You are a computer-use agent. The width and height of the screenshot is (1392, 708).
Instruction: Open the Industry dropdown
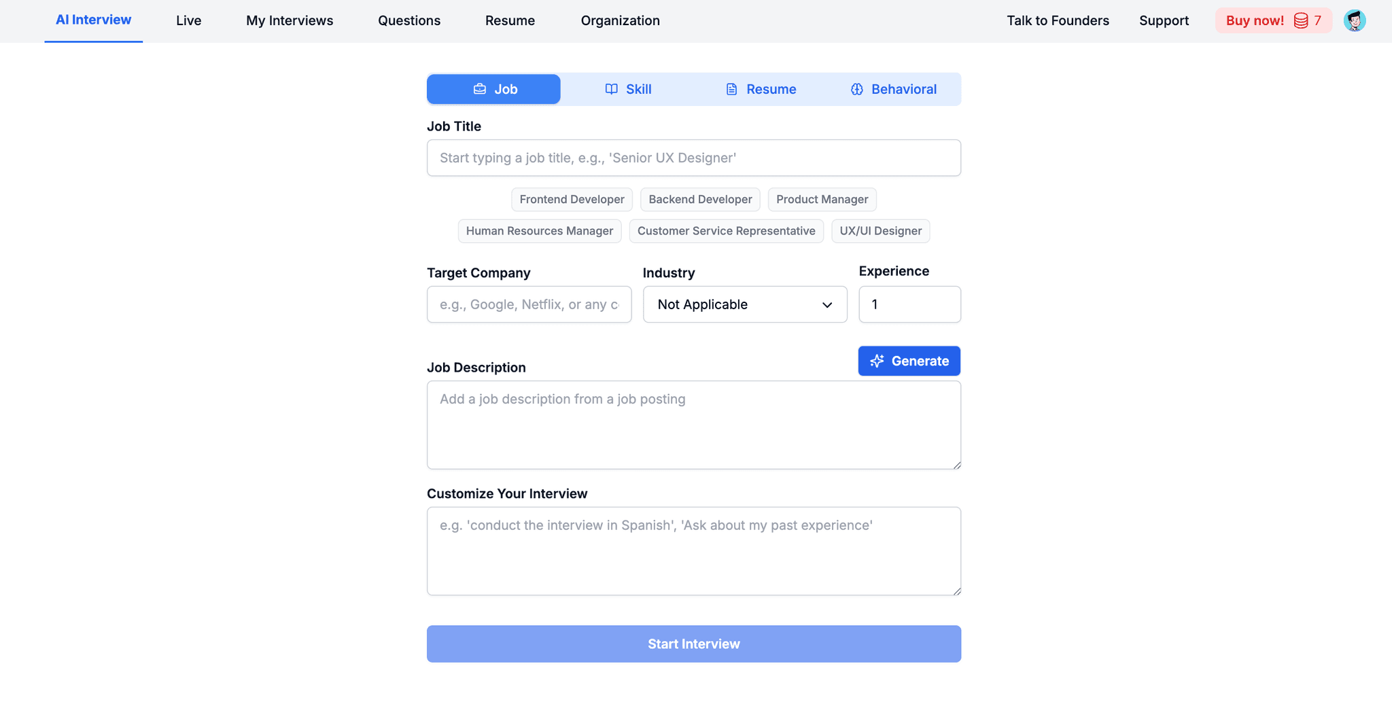pos(744,304)
